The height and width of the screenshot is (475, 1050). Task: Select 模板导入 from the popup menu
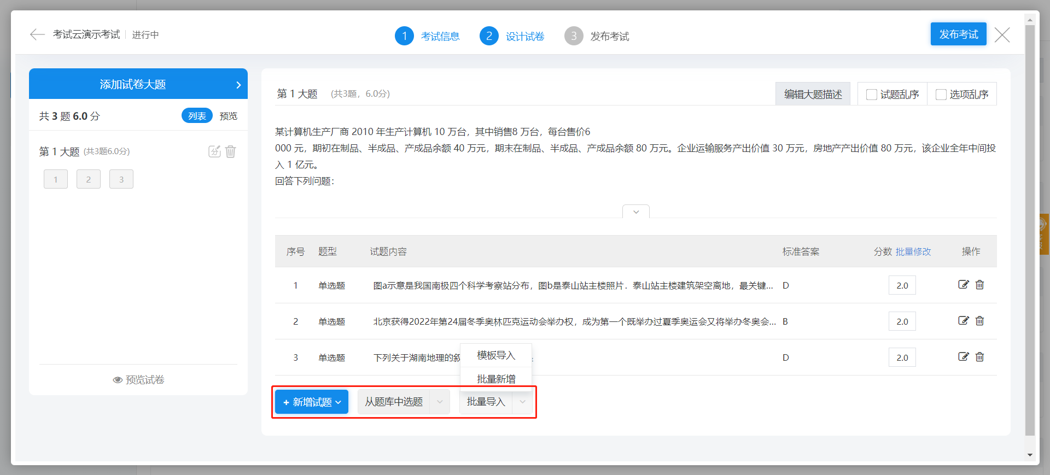[x=496, y=355]
